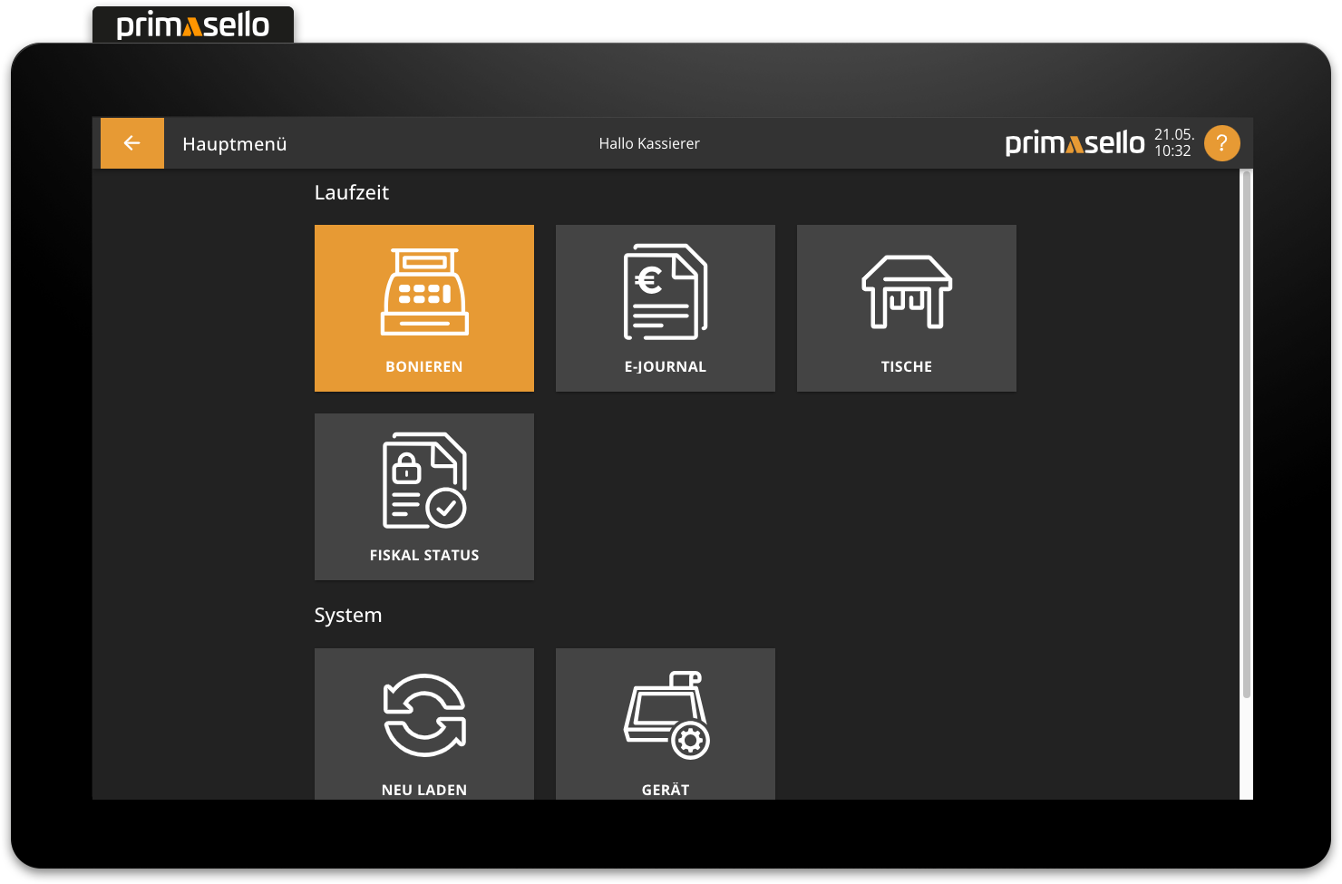Click the date and time display
Viewport: 1342px width, 884px height.
click(1173, 143)
